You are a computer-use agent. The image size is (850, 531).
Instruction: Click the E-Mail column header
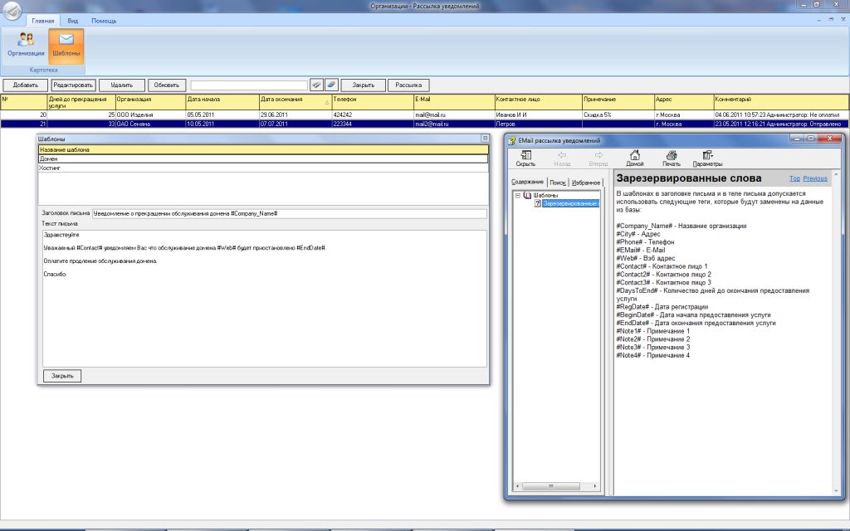pyautogui.click(x=454, y=102)
